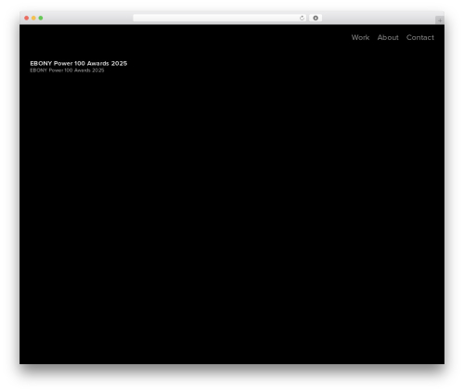Maximize the window with the green button

pyautogui.click(x=41, y=18)
